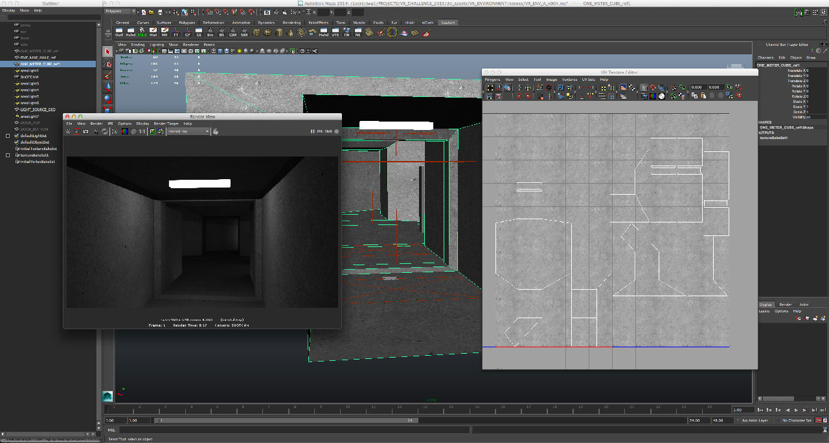Click the Outliner shelf button labeled Outl

click(x=119, y=32)
